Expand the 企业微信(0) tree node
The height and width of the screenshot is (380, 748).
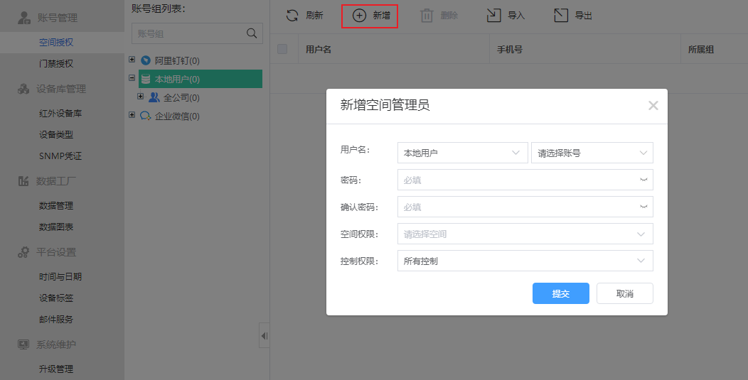pos(132,115)
